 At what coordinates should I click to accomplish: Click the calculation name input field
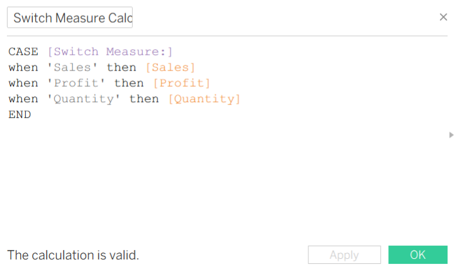tap(70, 18)
